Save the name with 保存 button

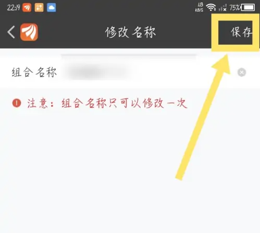pos(241,32)
